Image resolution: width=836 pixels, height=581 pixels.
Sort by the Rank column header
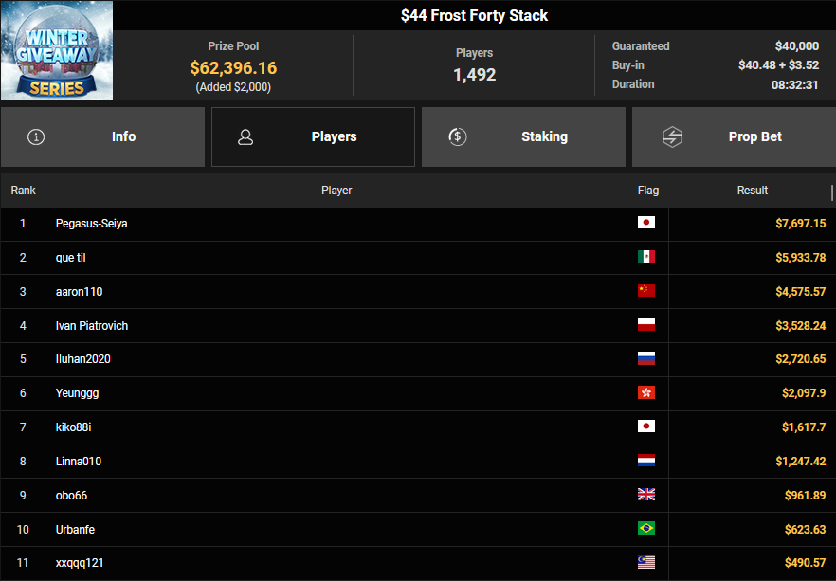(x=23, y=191)
